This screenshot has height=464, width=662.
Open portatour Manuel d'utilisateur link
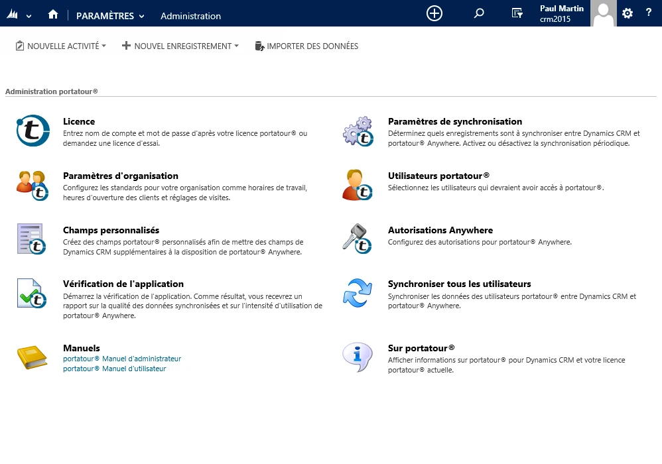tap(114, 369)
